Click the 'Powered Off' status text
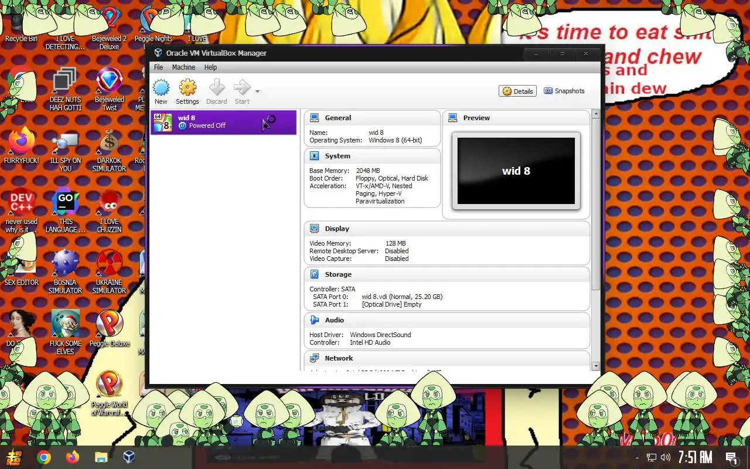Viewport: 750px width, 469px height. [207, 125]
